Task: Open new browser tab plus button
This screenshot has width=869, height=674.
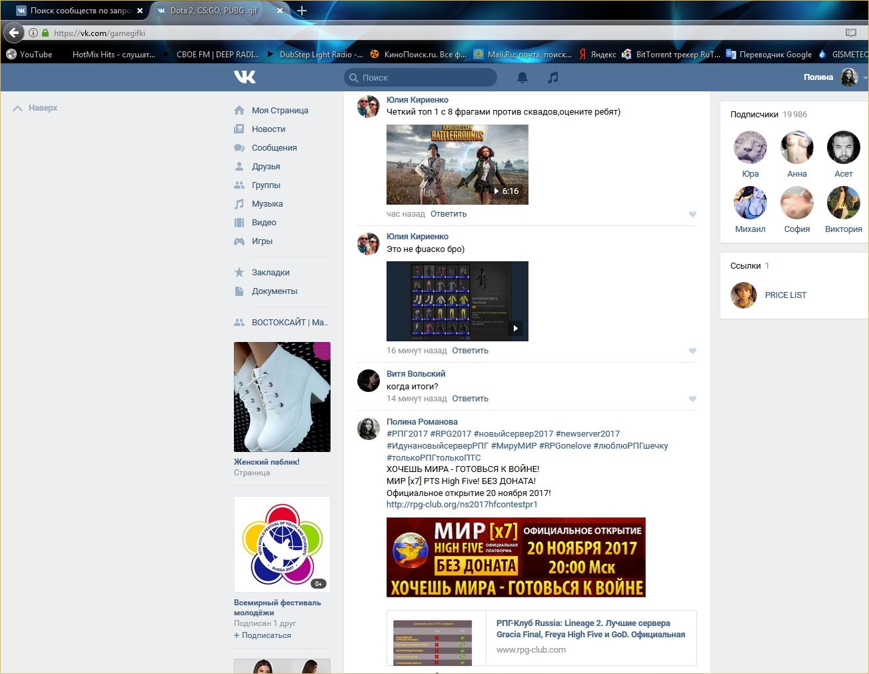Action: click(302, 10)
